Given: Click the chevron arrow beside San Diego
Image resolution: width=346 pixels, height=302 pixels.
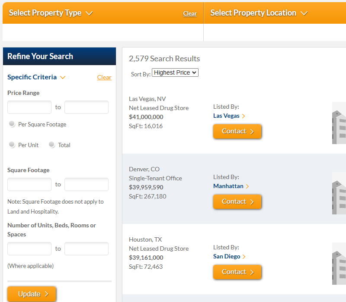Looking at the screenshot, I should [244, 257].
